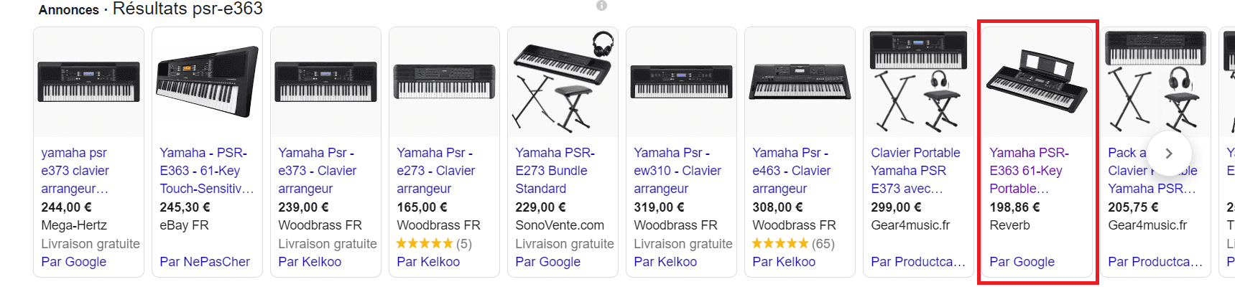Click the eBay FR angled keyboard image
This screenshot has height=292, width=1235.
point(207,83)
